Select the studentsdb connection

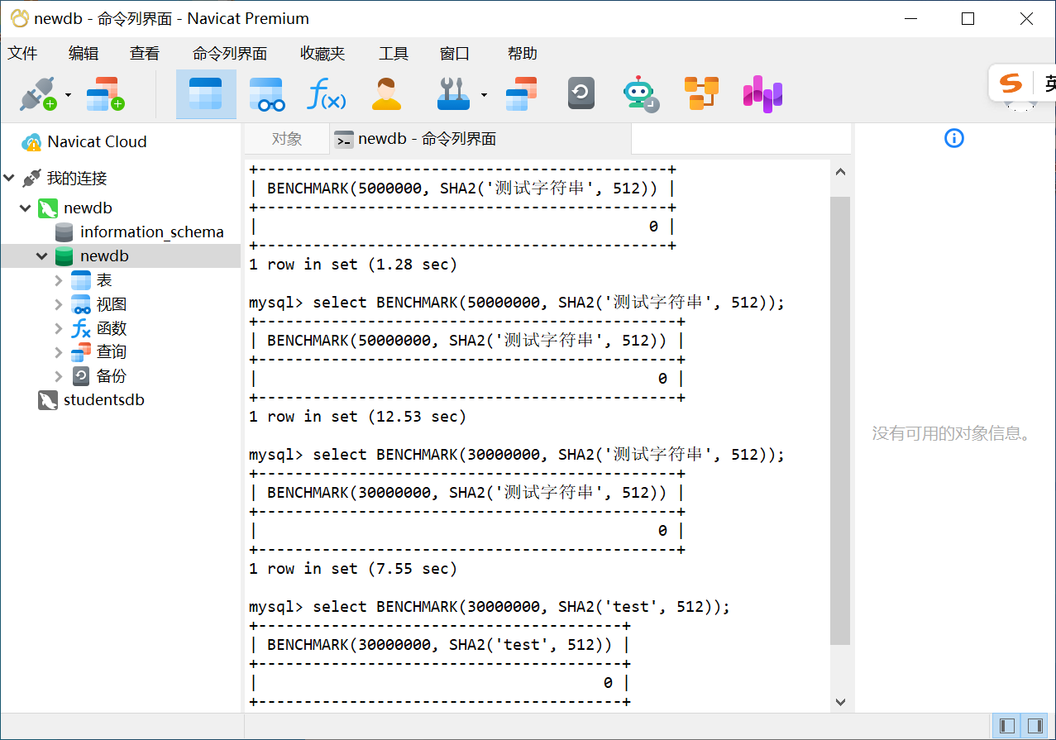[x=103, y=400]
